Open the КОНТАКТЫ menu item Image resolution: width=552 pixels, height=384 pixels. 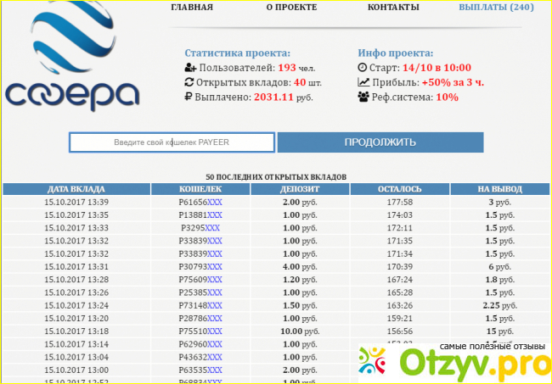click(x=393, y=8)
